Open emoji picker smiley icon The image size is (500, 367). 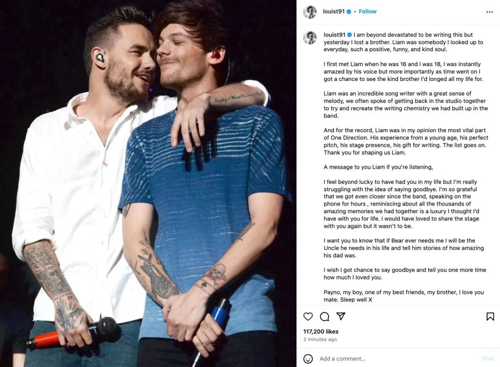[x=308, y=359]
